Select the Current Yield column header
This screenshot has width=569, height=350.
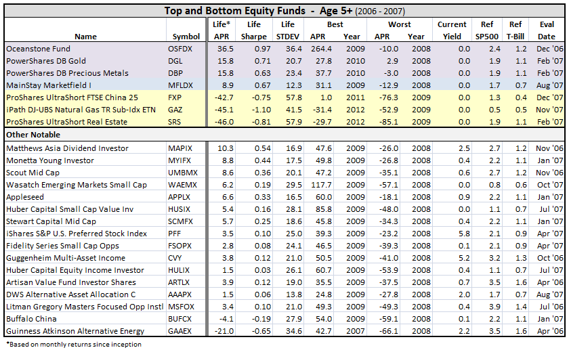coord(452,30)
